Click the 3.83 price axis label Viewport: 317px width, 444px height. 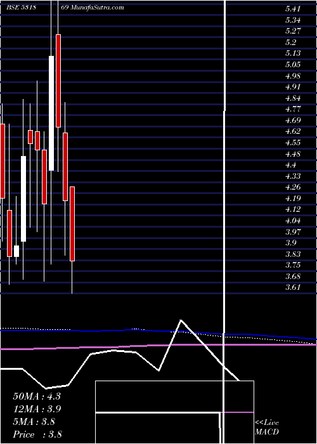click(x=293, y=254)
